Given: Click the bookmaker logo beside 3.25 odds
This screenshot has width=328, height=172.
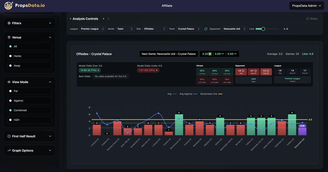Looking at the screenshot, I should coord(210,54).
